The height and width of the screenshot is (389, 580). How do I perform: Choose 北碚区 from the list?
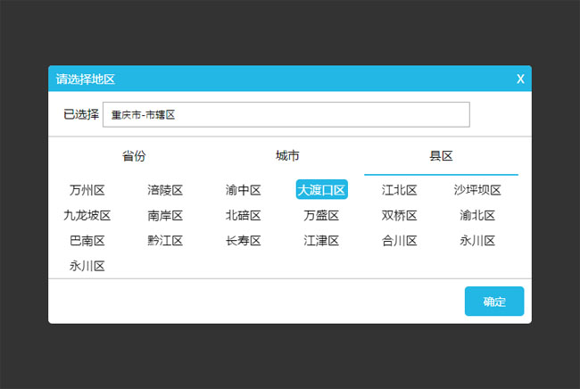[244, 215]
